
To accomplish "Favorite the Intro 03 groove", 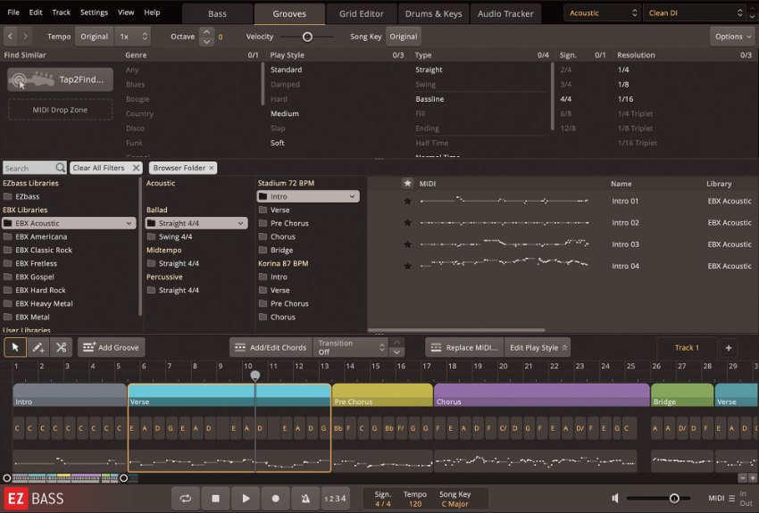I will [x=407, y=244].
